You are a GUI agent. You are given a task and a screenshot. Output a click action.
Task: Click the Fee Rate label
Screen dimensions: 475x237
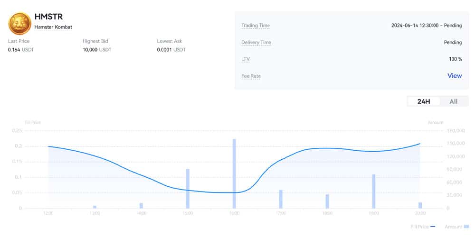251,76
